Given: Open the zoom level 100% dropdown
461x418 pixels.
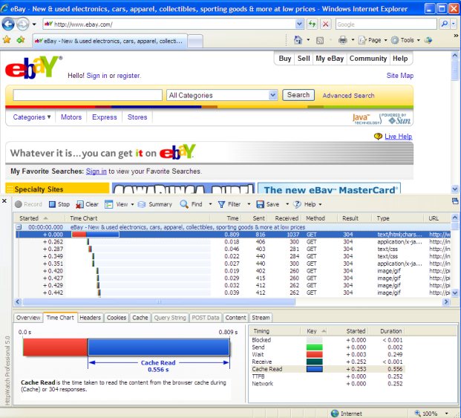Looking at the screenshot, I should click(446, 414).
